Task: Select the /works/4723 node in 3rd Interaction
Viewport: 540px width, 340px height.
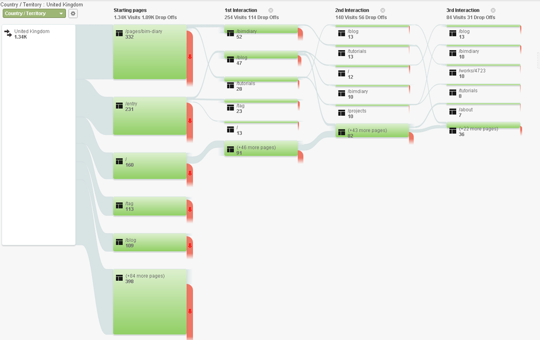Action: tap(483, 72)
